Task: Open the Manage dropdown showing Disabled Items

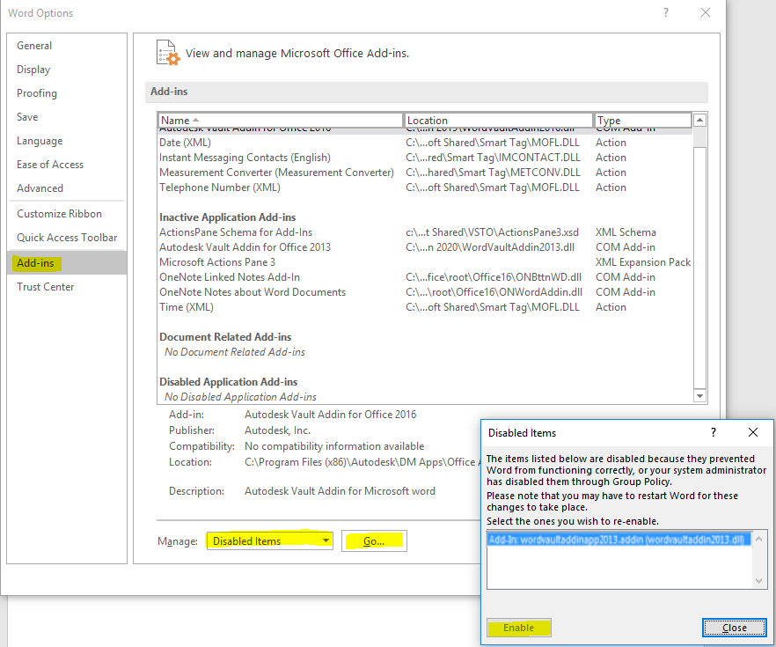Action: [269, 540]
